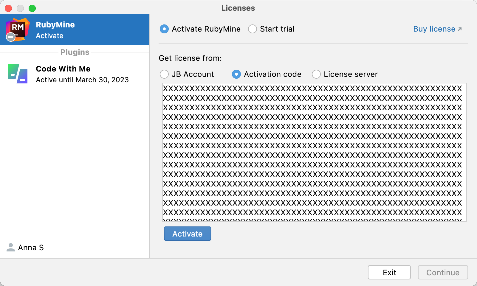The width and height of the screenshot is (477, 286).
Task: Select the Start trial option
Action: click(x=253, y=29)
